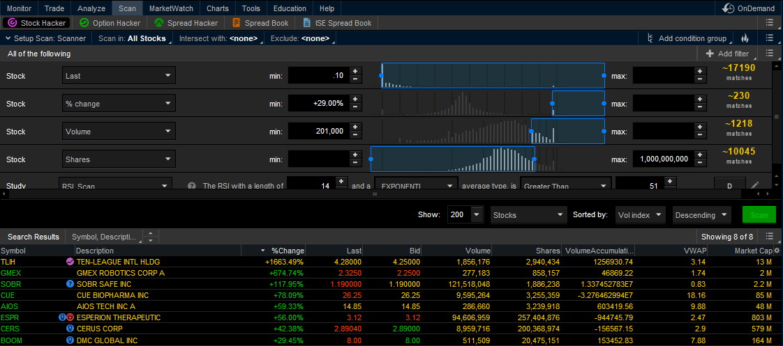Image resolution: width=783 pixels, height=346 pixels.
Task: Click the plus icon for Last max
Action: [700, 72]
